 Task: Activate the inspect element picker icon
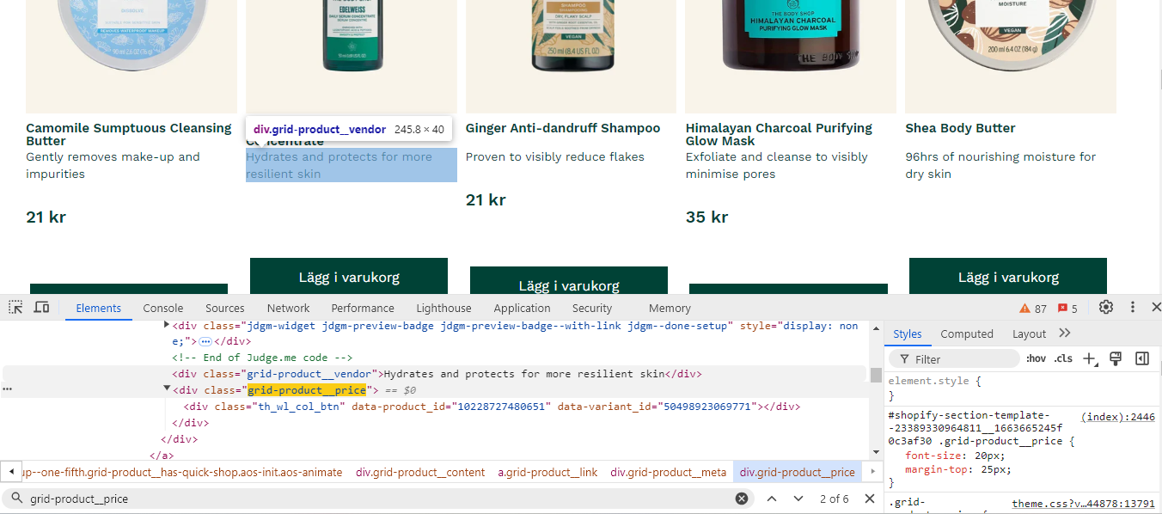click(15, 308)
